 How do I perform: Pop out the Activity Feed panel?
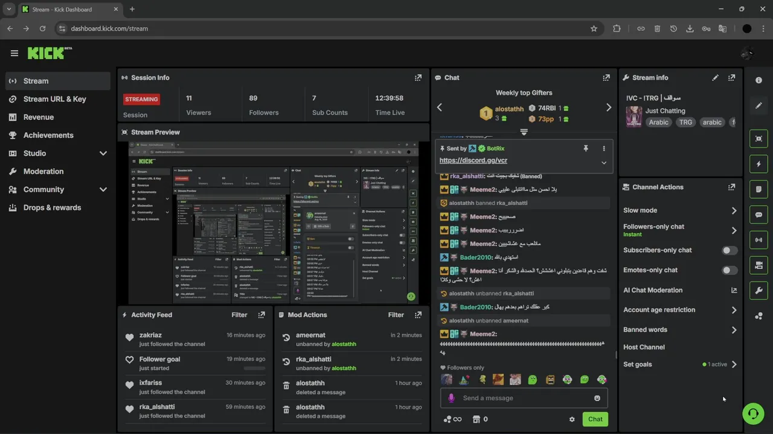(261, 315)
